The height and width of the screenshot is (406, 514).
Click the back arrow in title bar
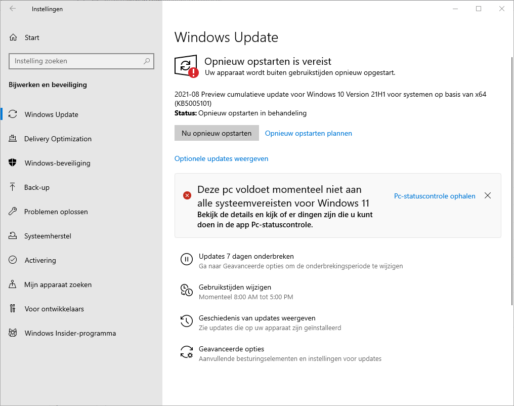point(13,9)
